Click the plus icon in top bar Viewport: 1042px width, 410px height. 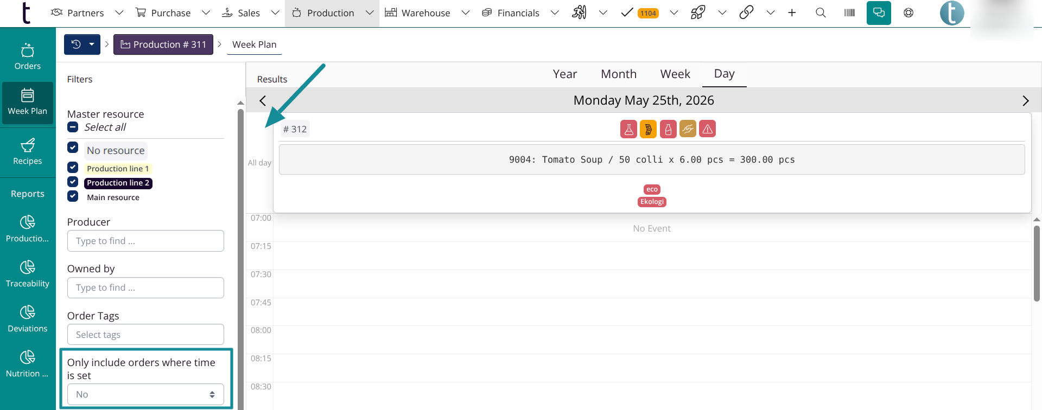(x=792, y=12)
